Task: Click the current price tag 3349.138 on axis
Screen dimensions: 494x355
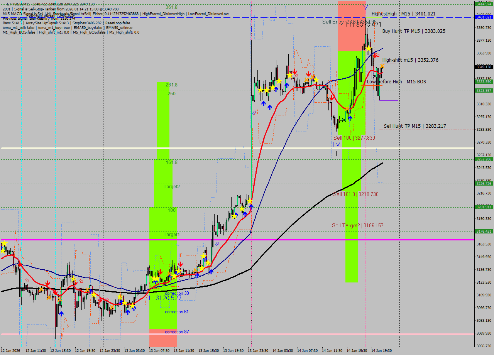Action: [484, 67]
